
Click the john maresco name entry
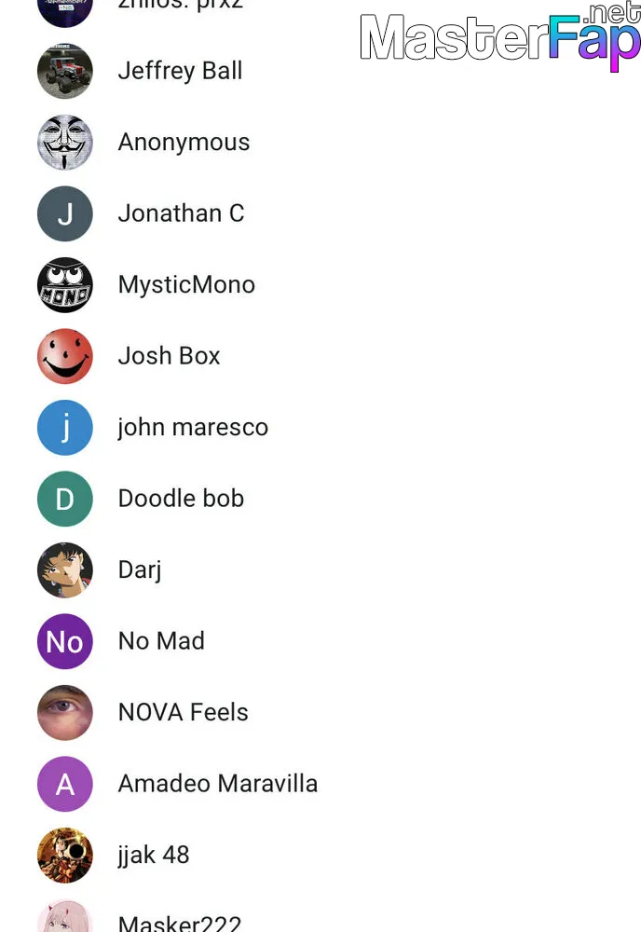[x=193, y=428]
